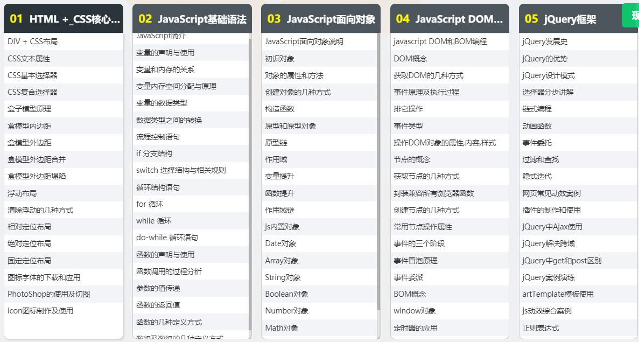Screen dimensions: 639x342
Task: Click the DIV + CSS布局 row
Action: tap(63, 41)
